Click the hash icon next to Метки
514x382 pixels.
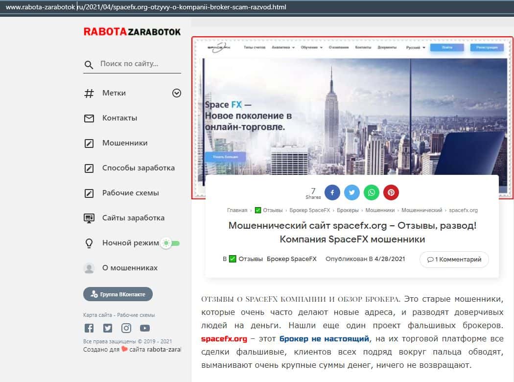point(89,94)
